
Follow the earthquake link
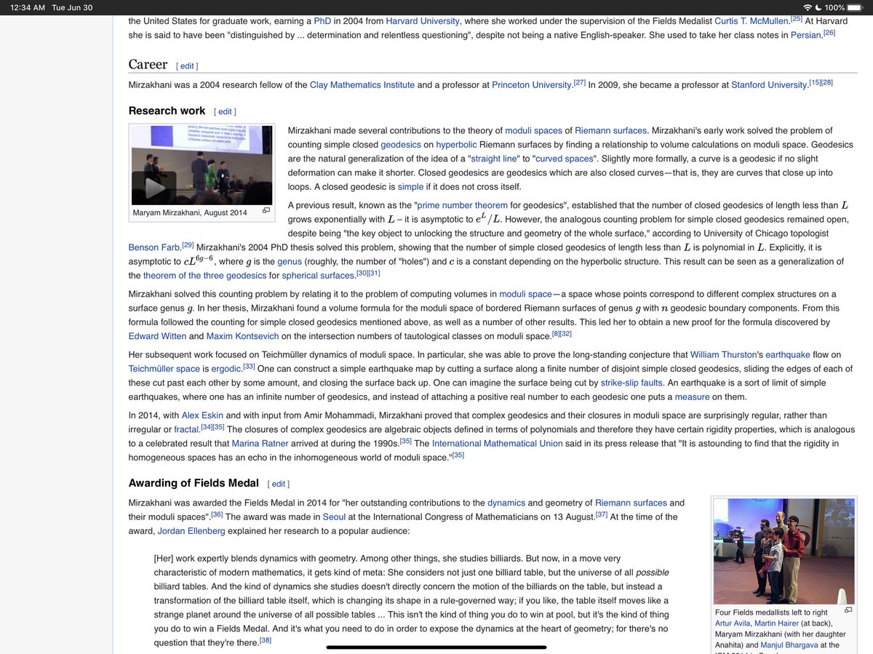(x=787, y=355)
